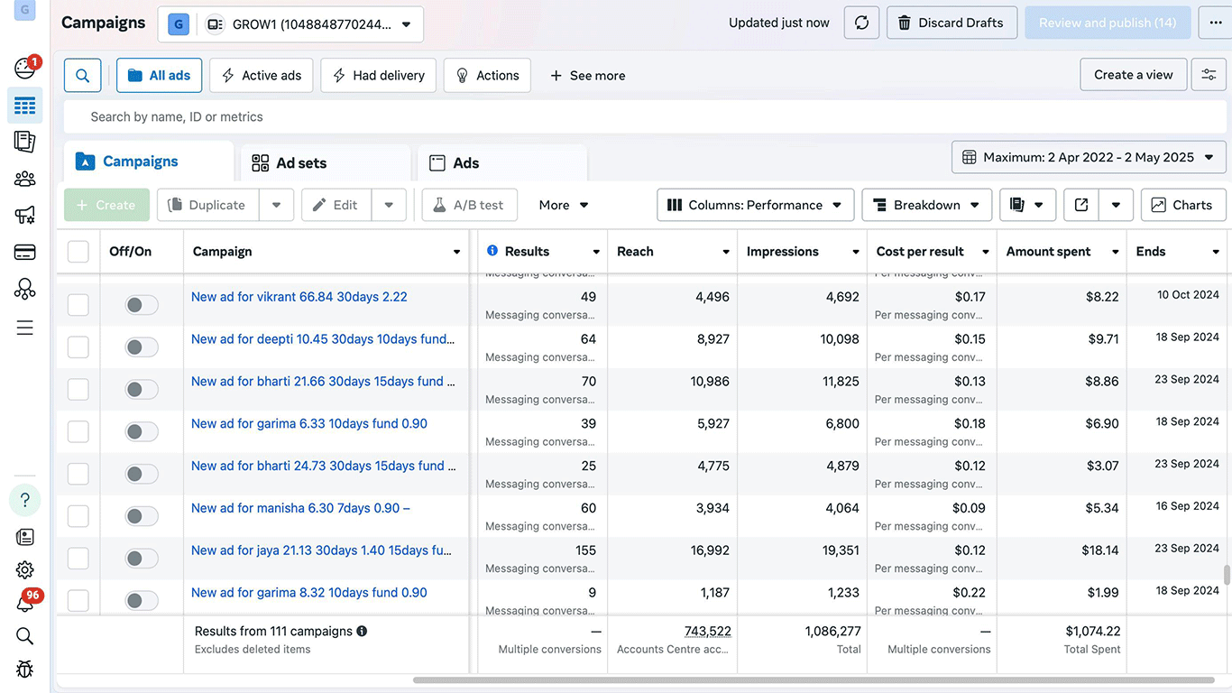
Task: Click the horizontal table scrollbar
Action: coord(813,679)
